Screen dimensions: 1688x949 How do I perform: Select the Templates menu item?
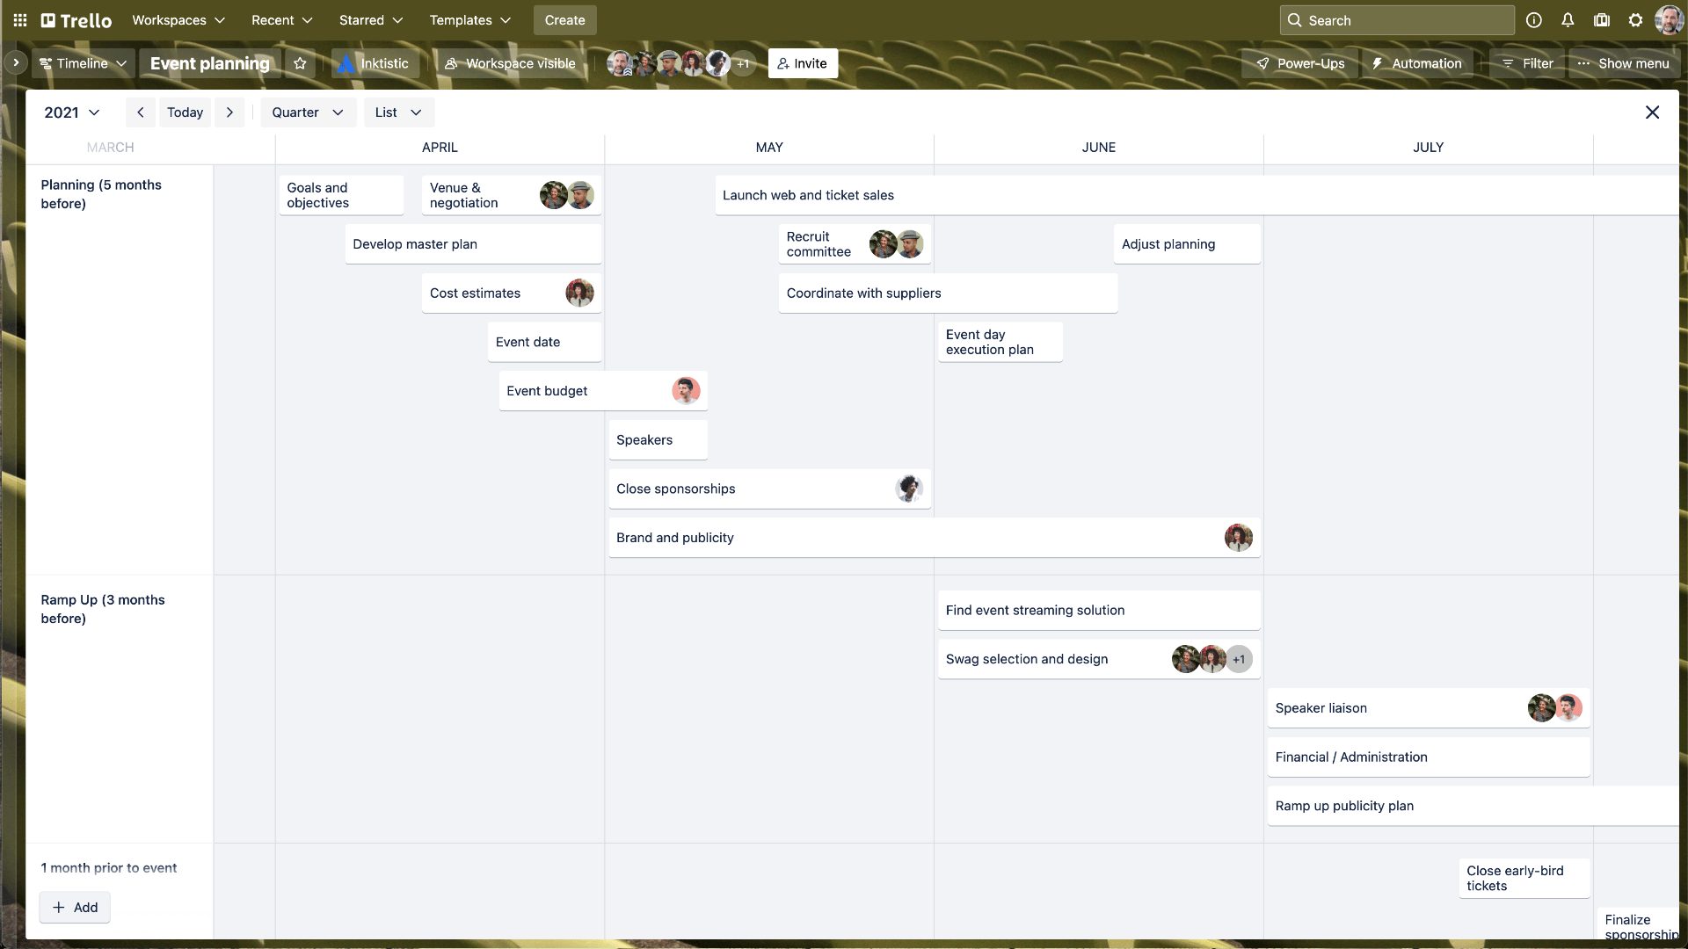point(469,19)
